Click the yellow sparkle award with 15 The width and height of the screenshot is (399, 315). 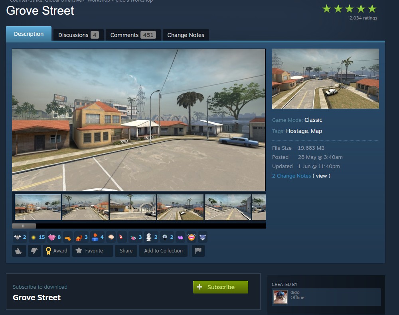(x=34, y=237)
